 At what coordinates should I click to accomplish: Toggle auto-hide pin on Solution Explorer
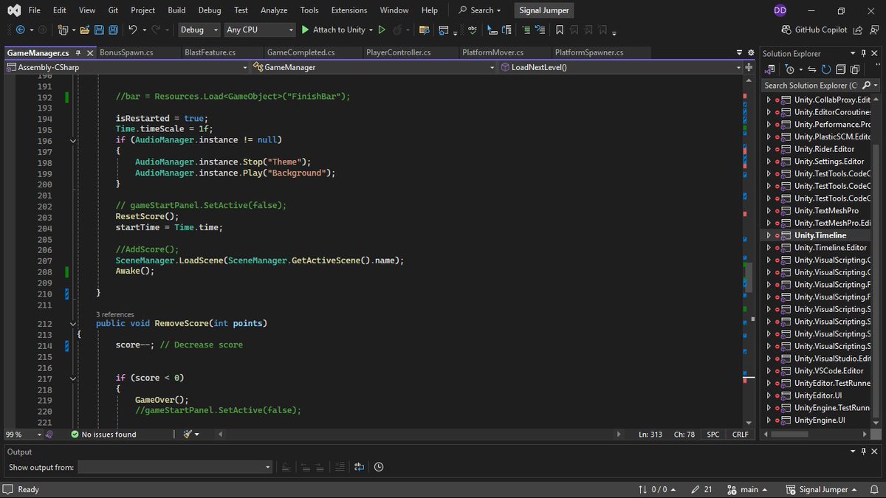(865, 53)
